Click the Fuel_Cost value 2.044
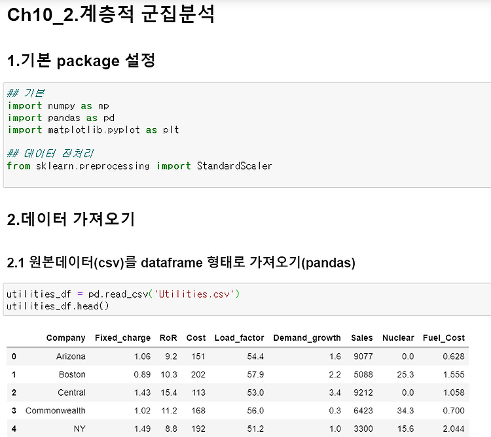Screen dimensions: 491x437 coord(454,428)
